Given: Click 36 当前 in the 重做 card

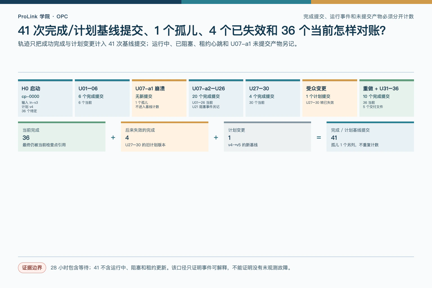Looking at the screenshot, I should [x=369, y=103].
